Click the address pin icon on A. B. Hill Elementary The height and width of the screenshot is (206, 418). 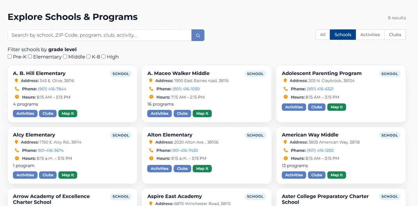pyautogui.click(x=16, y=80)
